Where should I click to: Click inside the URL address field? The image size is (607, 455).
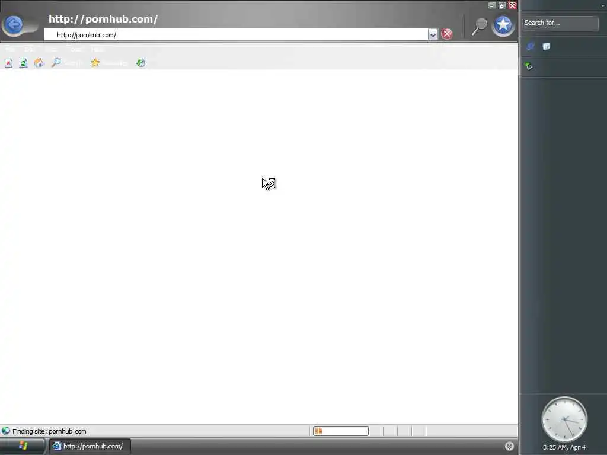(236, 35)
